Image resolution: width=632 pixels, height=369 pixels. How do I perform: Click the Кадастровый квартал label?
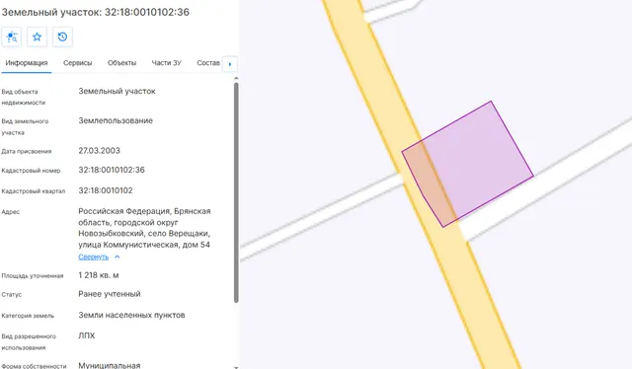click(33, 191)
